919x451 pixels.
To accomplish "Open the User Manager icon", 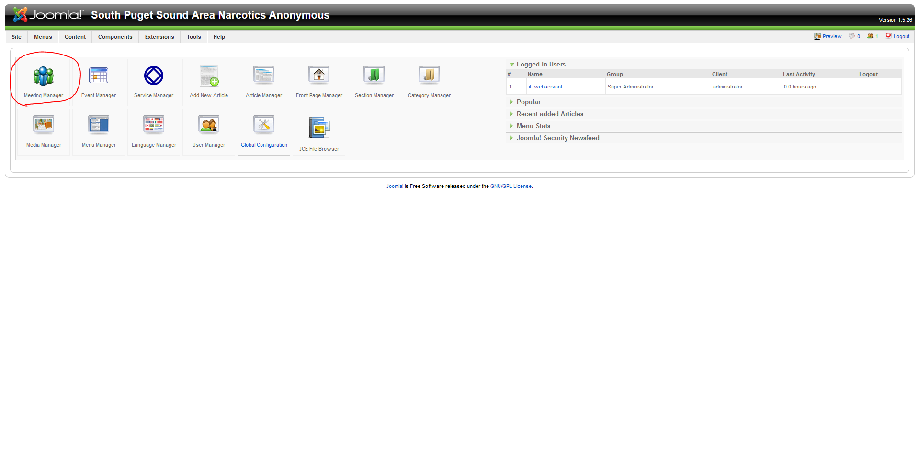I will coord(209,125).
